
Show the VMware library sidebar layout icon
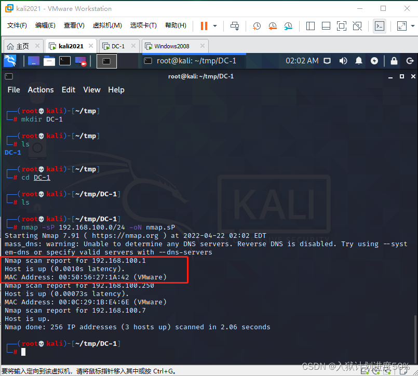(311, 26)
